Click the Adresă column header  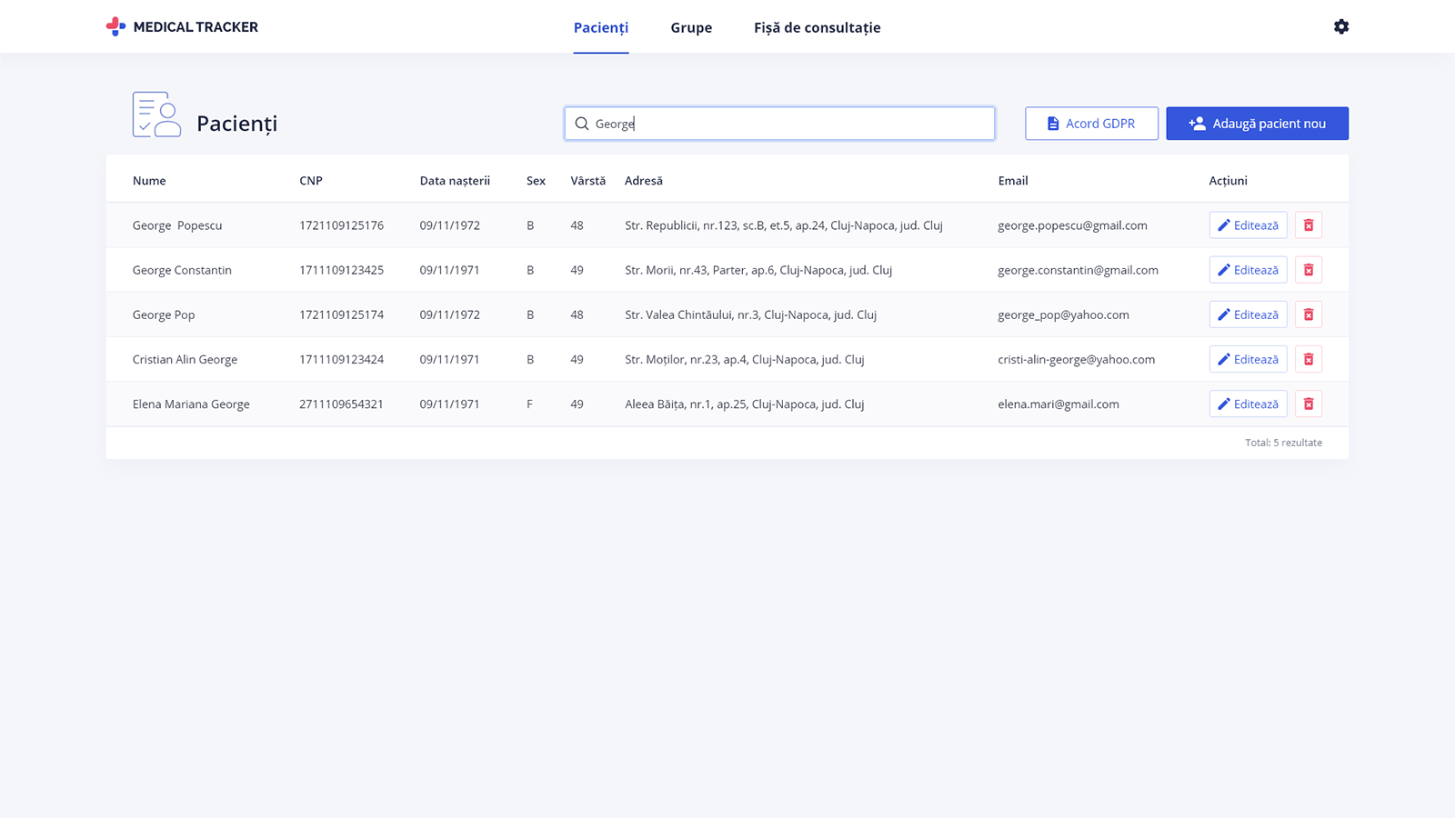644,181
